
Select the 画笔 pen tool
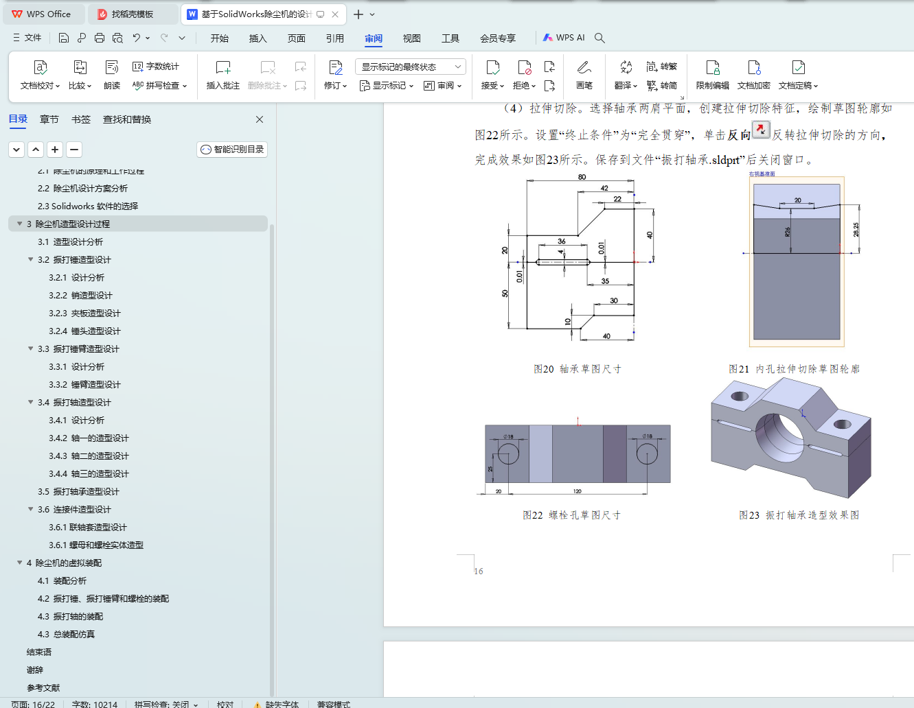(x=584, y=75)
